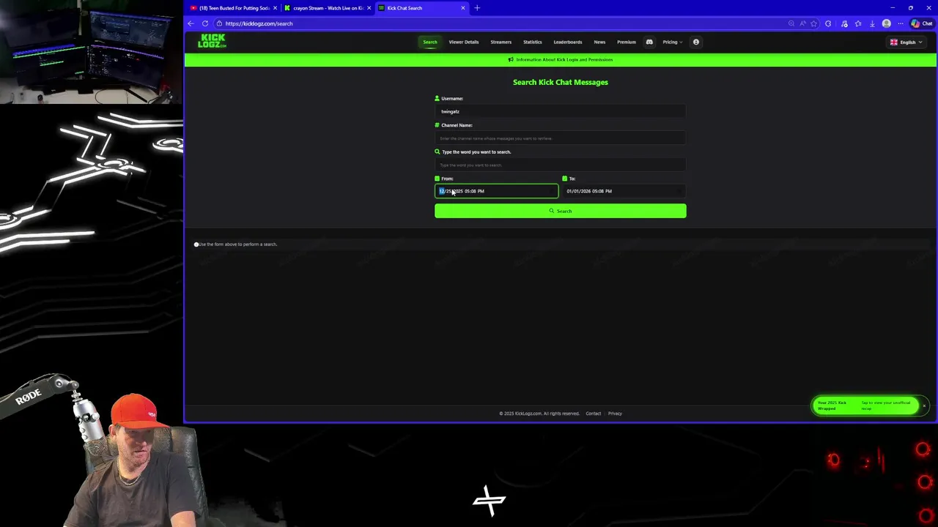Open a new browser tab with plus
This screenshot has width=938, height=527.
[x=477, y=8]
